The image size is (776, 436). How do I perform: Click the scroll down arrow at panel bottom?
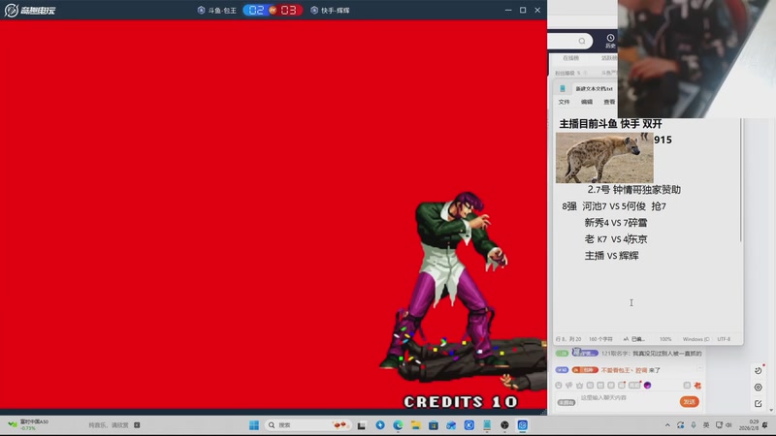coord(771,410)
